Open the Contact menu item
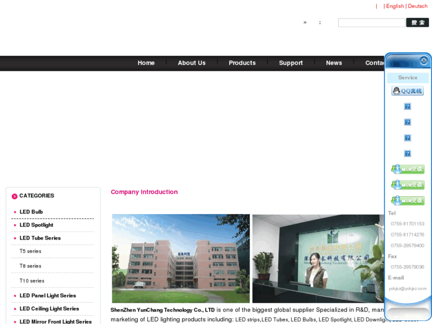This screenshot has width=432, height=324. (x=375, y=63)
